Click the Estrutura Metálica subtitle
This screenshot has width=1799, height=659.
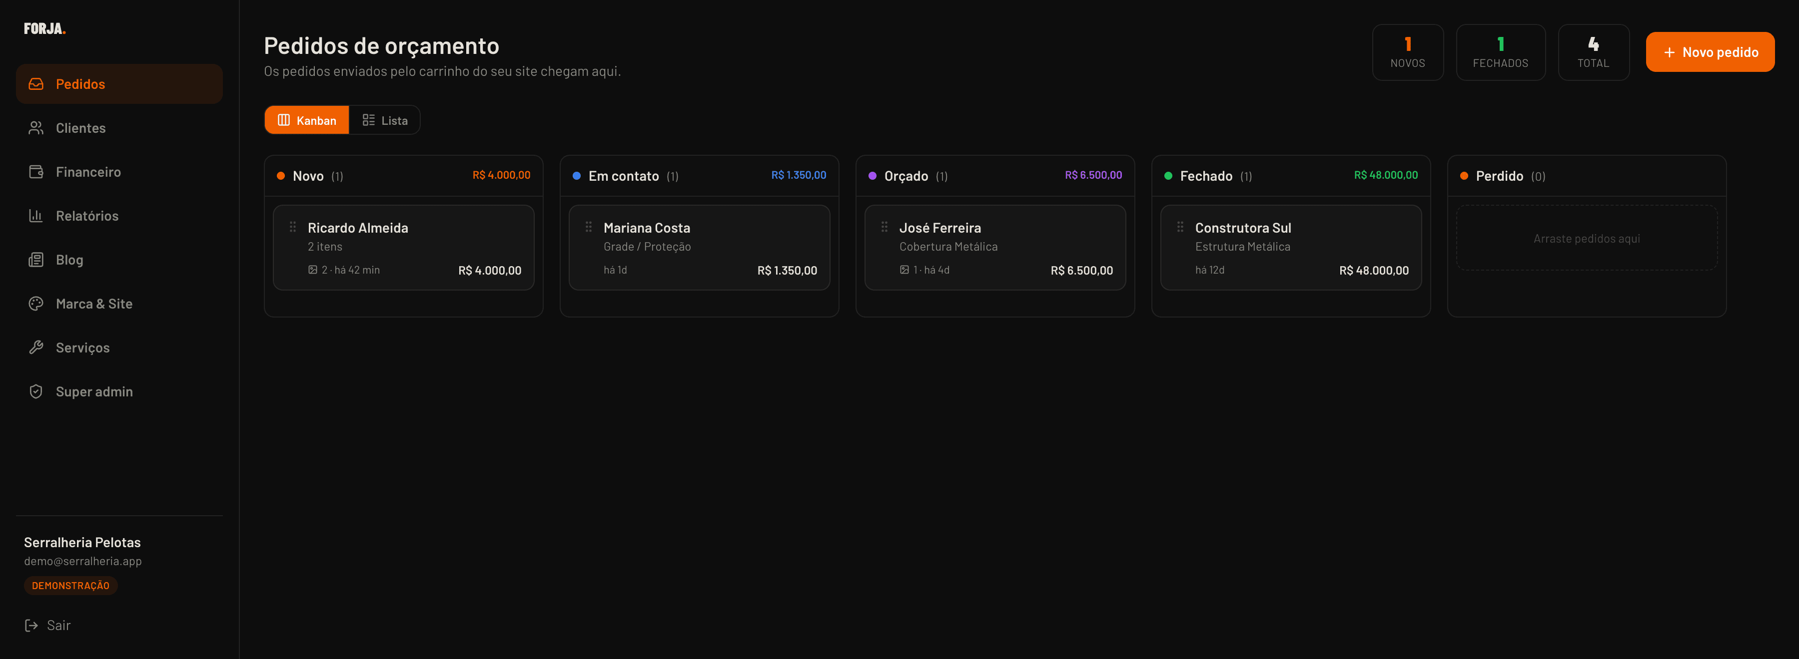(x=1242, y=246)
